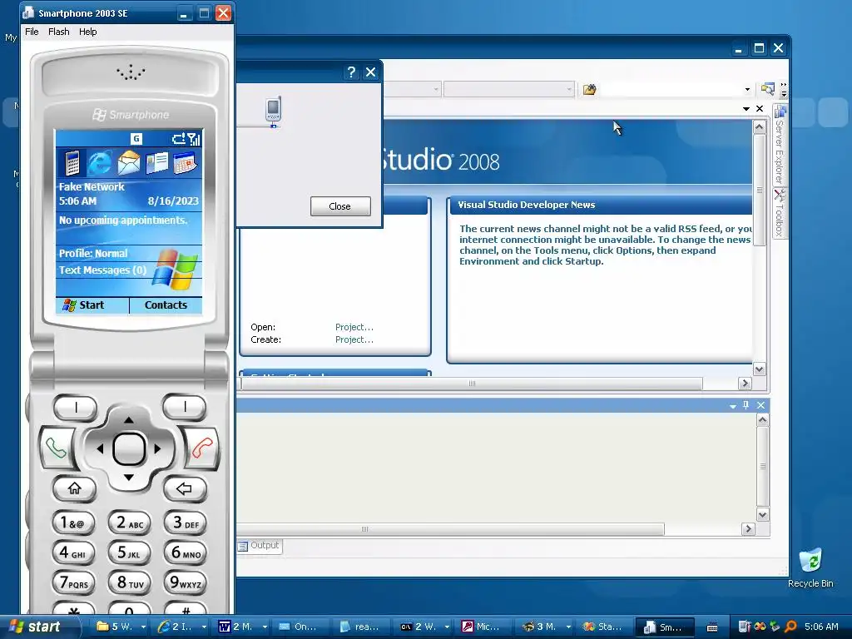Click the keyboard icon on taskbar

click(x=712, y=627)
